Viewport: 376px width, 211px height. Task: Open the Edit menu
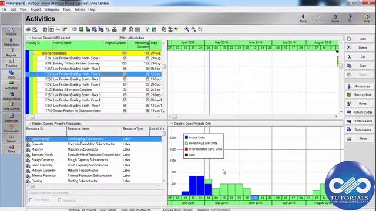(13, 9)
